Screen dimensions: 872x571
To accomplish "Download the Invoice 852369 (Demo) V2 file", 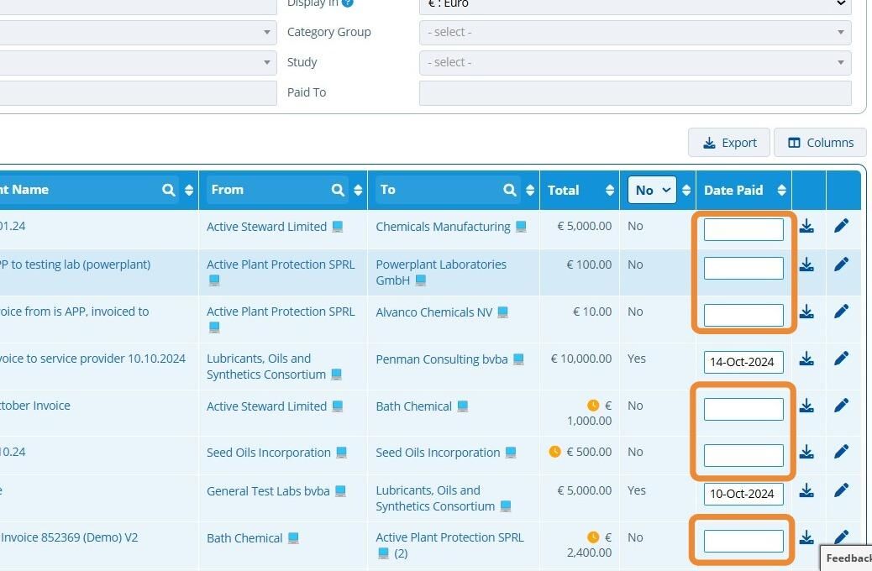I will (806, 537).
